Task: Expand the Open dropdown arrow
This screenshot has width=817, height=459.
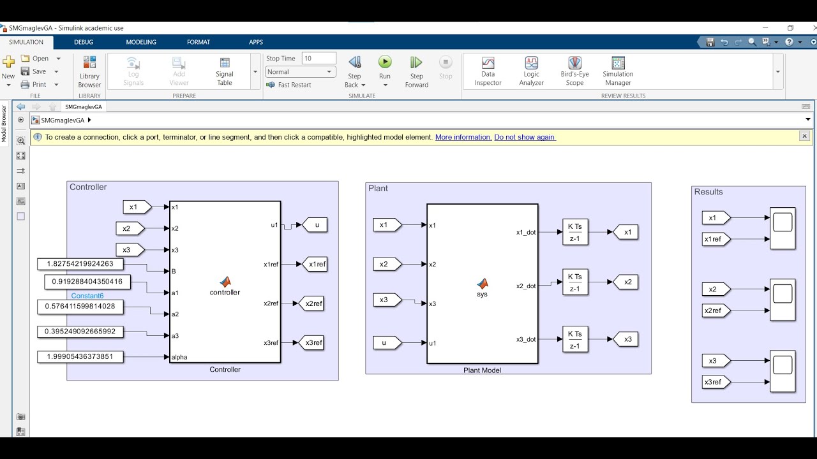Action: (57, 58)
